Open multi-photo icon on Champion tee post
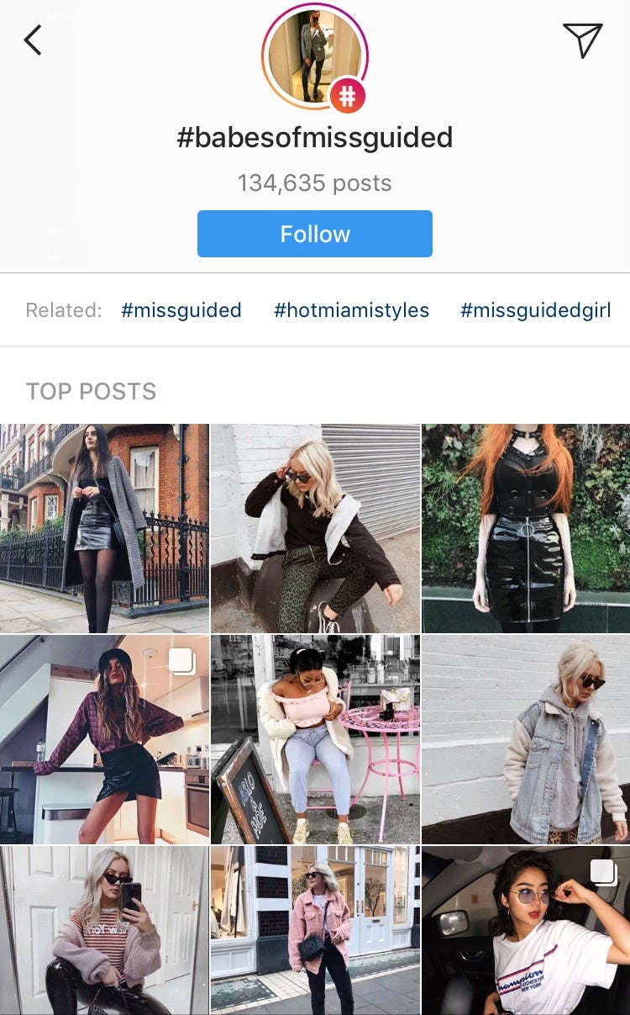Viewport: 630px width, 1015px height. pyautogui.click(x=603, y=872)
